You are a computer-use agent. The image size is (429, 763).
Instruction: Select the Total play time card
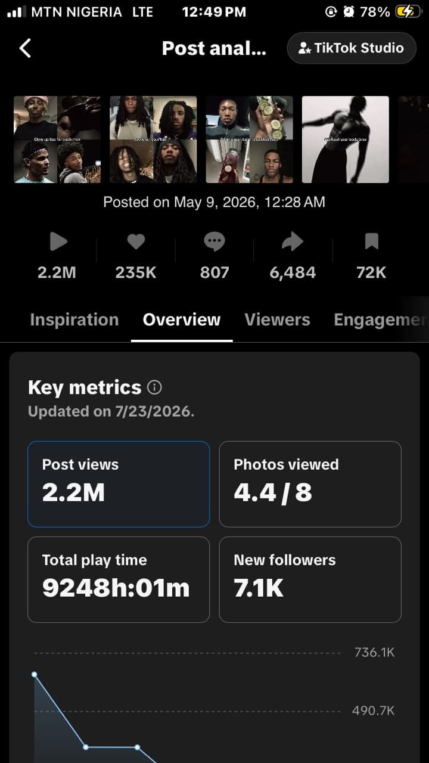point(119,579)
